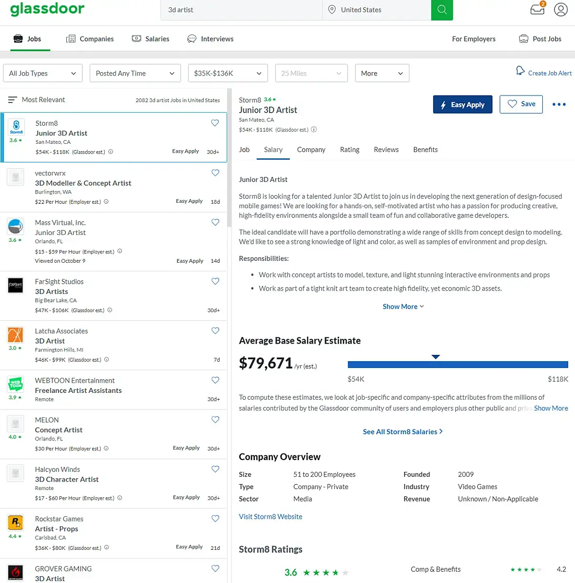Favorite the Rockstar Games Artist - Props job

215,519
